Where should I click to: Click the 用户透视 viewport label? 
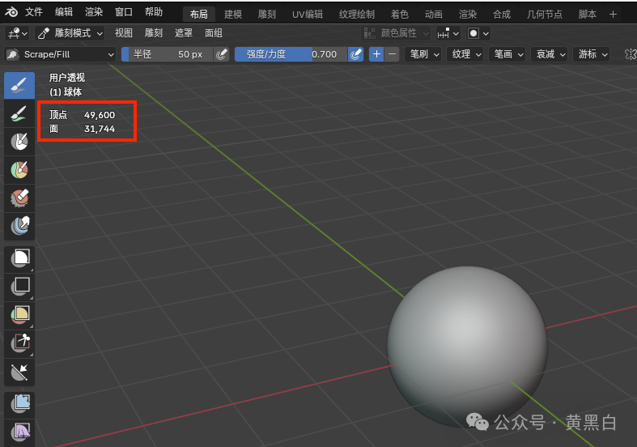67,78
